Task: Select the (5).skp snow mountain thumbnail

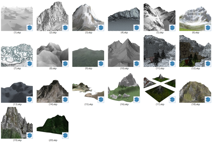Action: point(160,17)
